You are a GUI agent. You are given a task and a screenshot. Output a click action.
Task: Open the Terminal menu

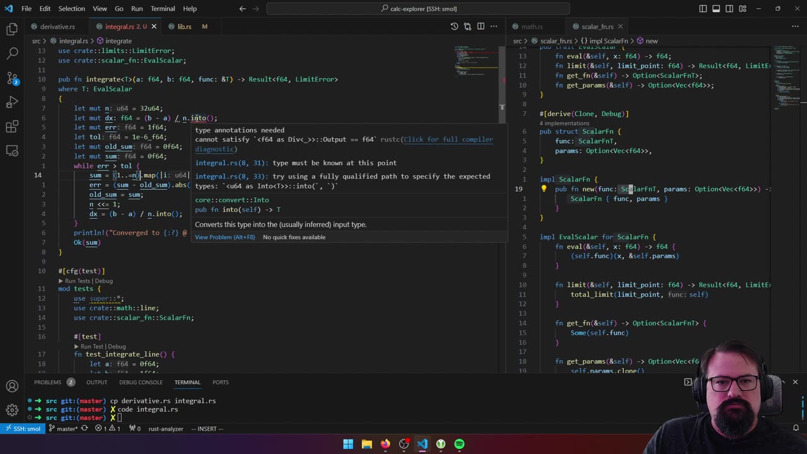click(x=163, y=9)
